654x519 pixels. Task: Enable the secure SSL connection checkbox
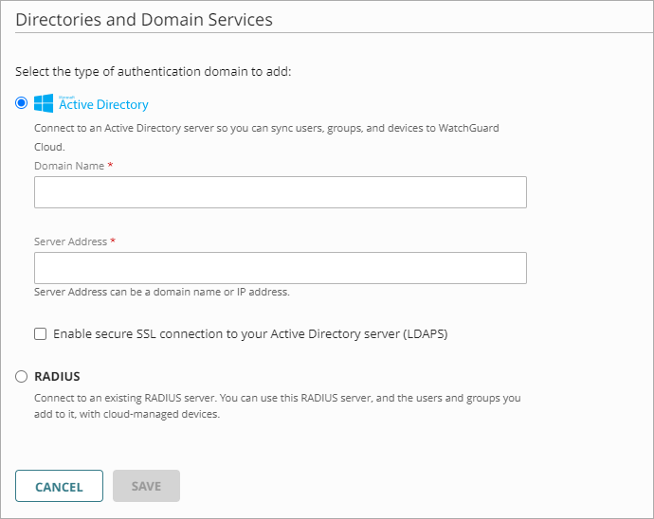40,333
